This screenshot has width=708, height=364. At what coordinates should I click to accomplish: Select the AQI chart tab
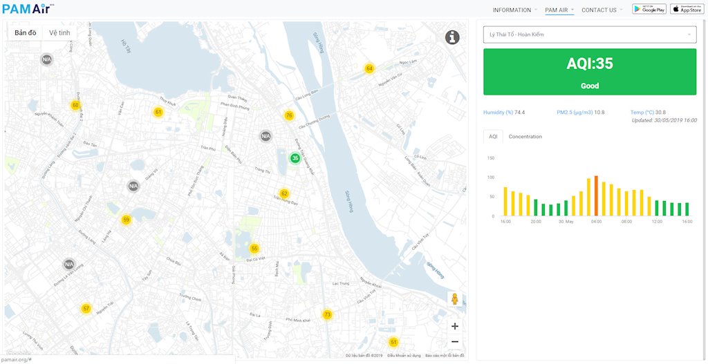pyautogui.click(x=493, y=137)
